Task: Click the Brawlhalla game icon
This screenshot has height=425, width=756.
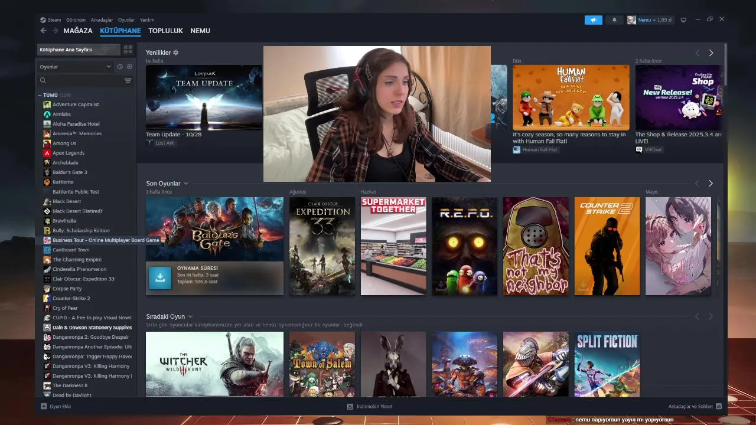Action: coord(47,221)
